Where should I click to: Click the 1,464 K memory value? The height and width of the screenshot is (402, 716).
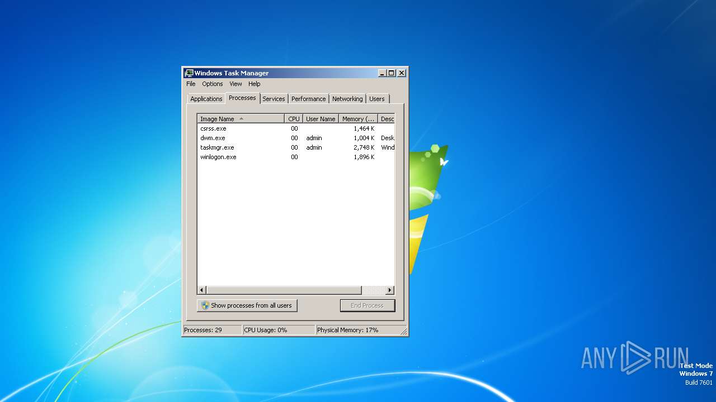click(364, 128)
